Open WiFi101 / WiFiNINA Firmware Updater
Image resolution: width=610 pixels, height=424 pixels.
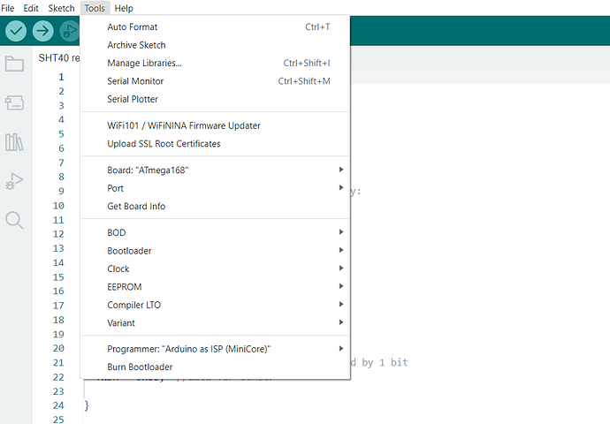(215, 125)
